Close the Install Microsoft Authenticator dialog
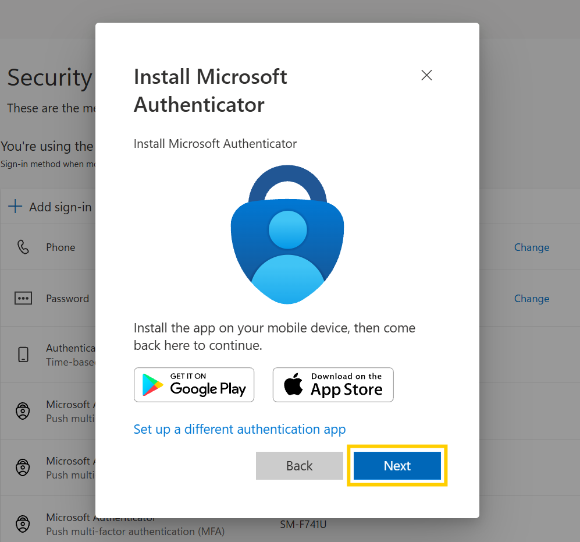The width and height of the screenshot is (580, 542). (426, 75)
